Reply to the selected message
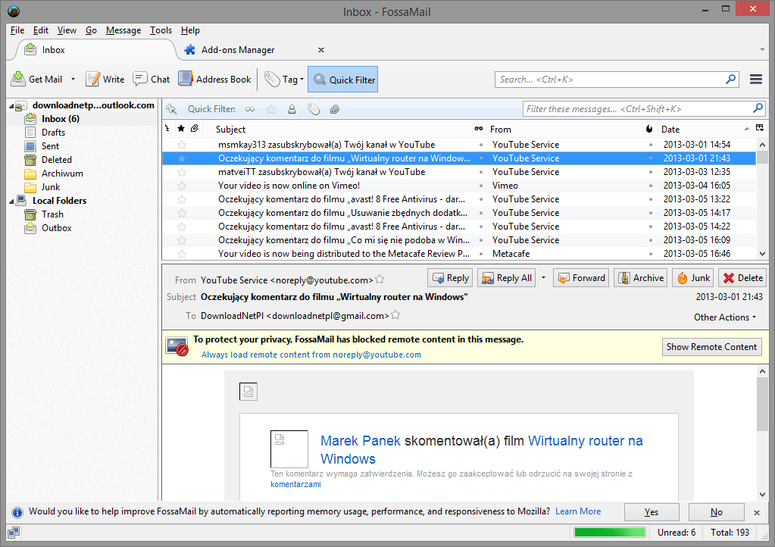 point(450,278)
